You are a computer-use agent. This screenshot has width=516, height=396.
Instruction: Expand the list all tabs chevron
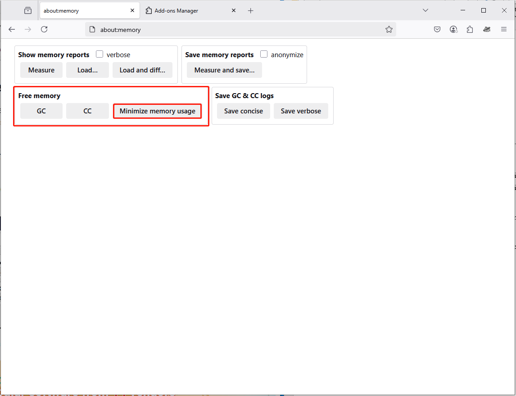tap(425, 10)
